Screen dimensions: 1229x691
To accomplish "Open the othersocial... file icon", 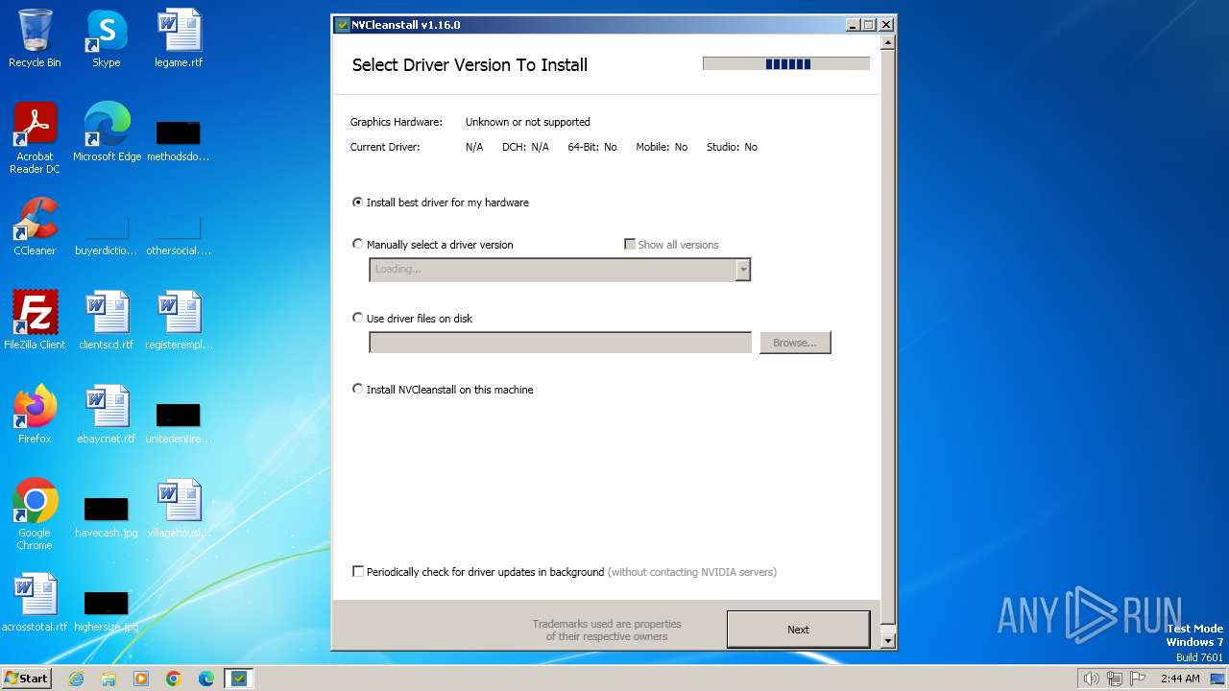I will coord(179,234).
